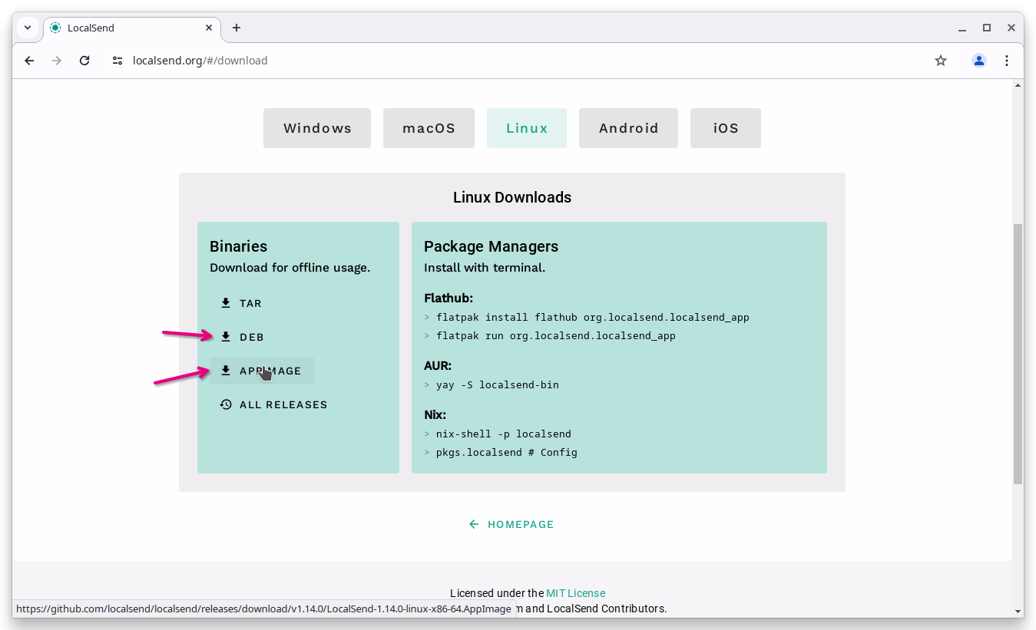The width and height of the screenshot is (1036, 630).
Task: Click the clock icon next to ALL RELEASES
Action: (x=225, y=404)
